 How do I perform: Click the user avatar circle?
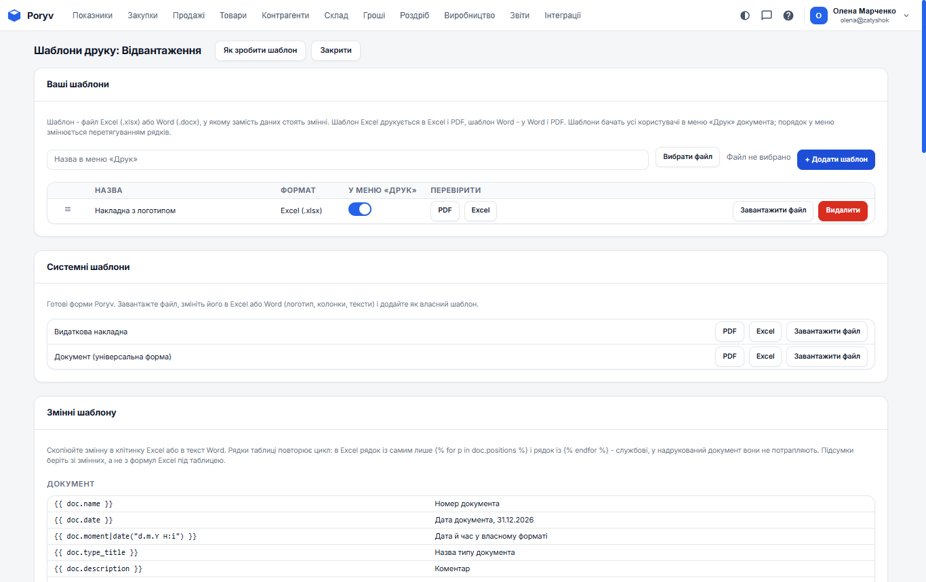coord(819,16)
